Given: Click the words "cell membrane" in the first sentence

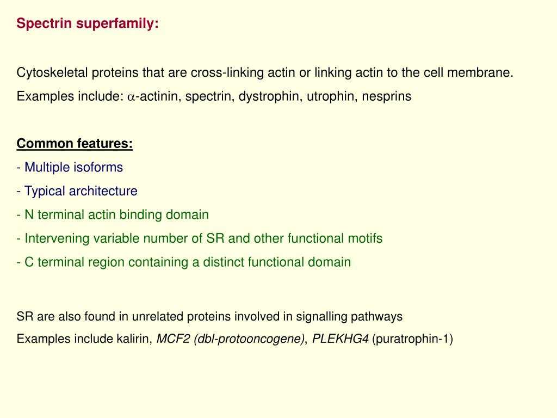Looking at the screenshot, I should [475, 73].
